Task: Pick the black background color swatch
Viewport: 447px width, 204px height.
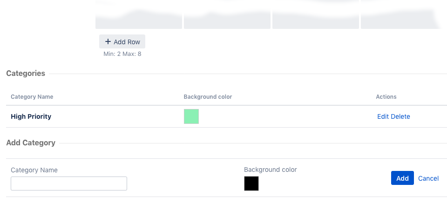Action: point(251,184)
